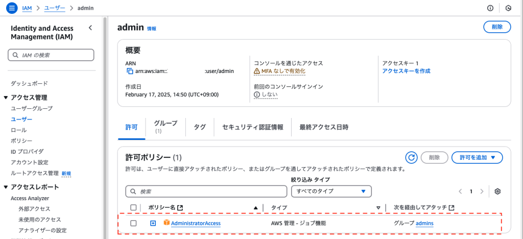Click the AWS 管理 - ジョブ機能 cell
Viewport: 523px width, 239px height.
click(x=298, y=223)
